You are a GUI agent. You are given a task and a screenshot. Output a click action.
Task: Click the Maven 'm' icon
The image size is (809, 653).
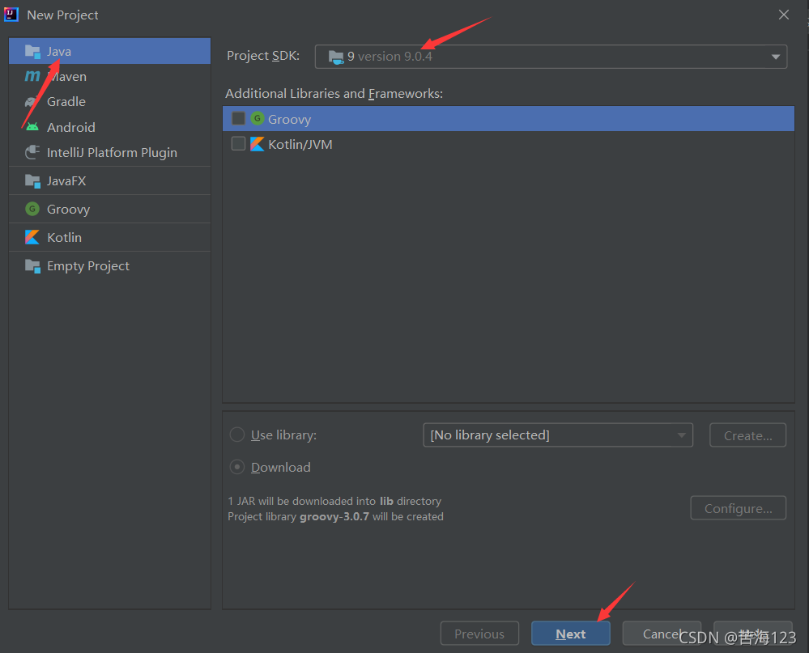32,76
